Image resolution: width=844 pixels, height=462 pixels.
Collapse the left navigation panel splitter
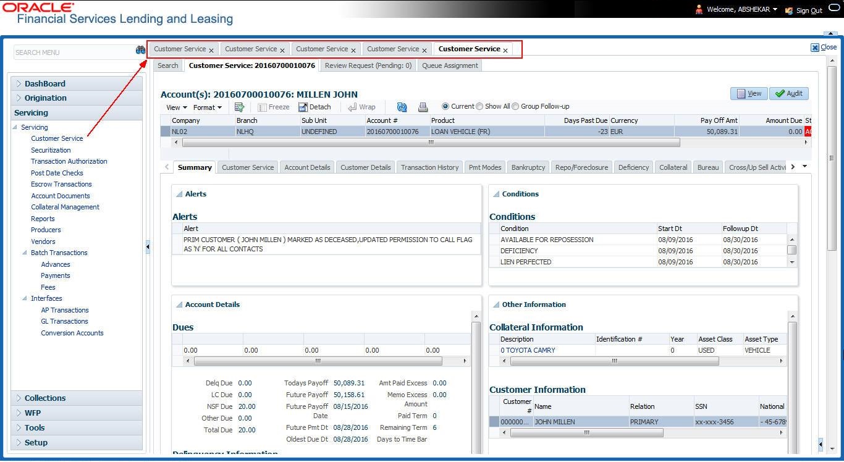point(148,247)
